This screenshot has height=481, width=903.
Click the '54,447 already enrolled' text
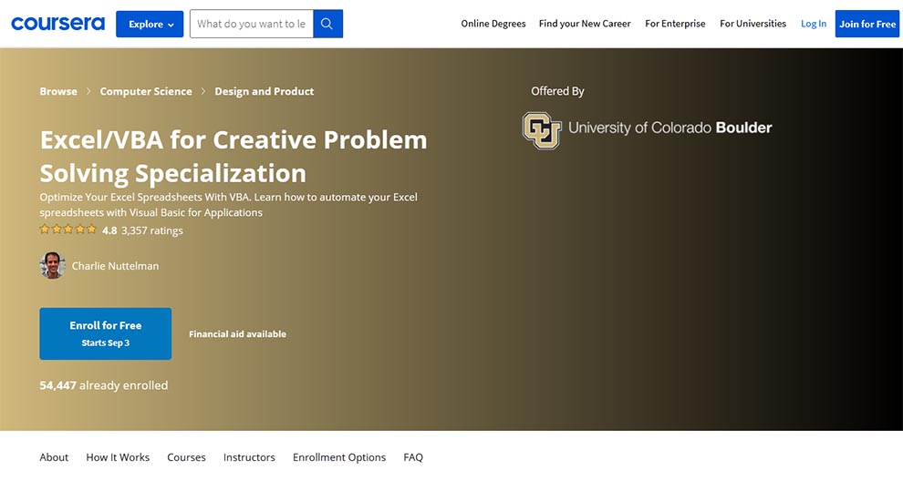pyautogui.click(x=104, y=385)
